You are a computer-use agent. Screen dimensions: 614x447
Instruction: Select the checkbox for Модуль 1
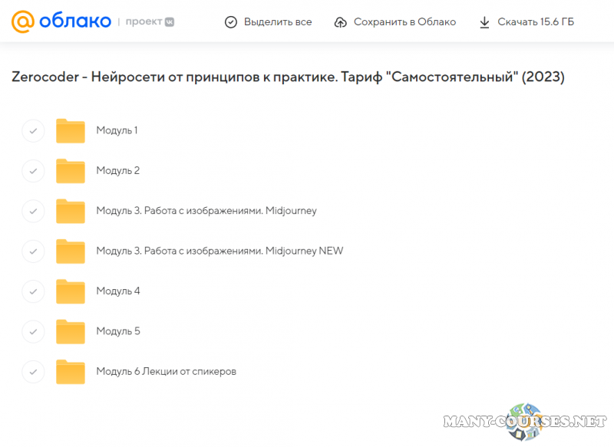[33, 130]
